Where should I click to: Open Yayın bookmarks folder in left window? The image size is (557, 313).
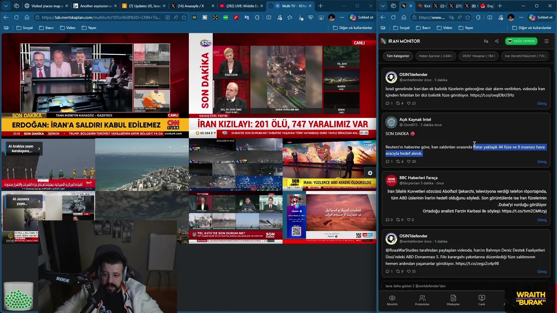point(89,28)
